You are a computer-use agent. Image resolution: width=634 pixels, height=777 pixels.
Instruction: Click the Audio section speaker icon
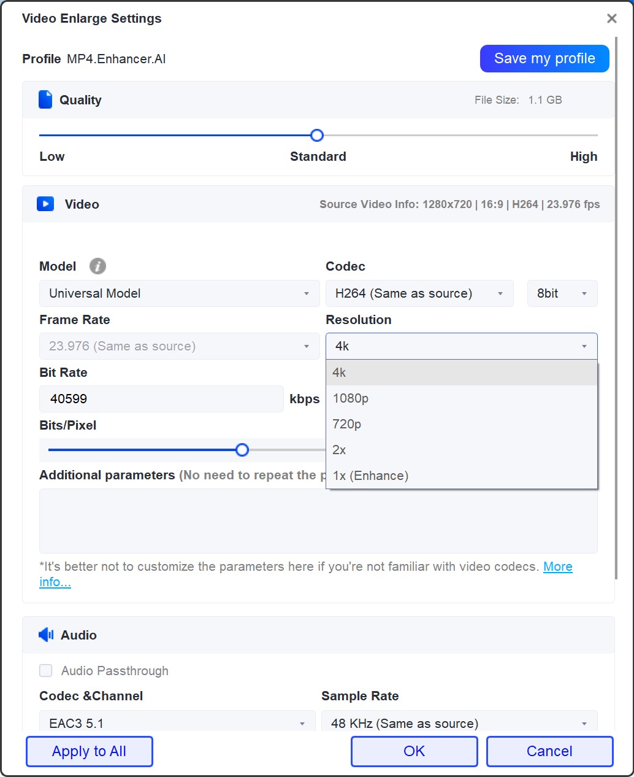tap(45, 635)
